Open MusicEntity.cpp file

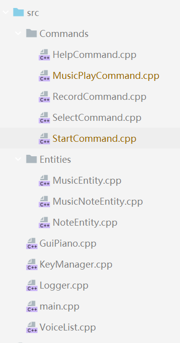[x=87, y=181]
